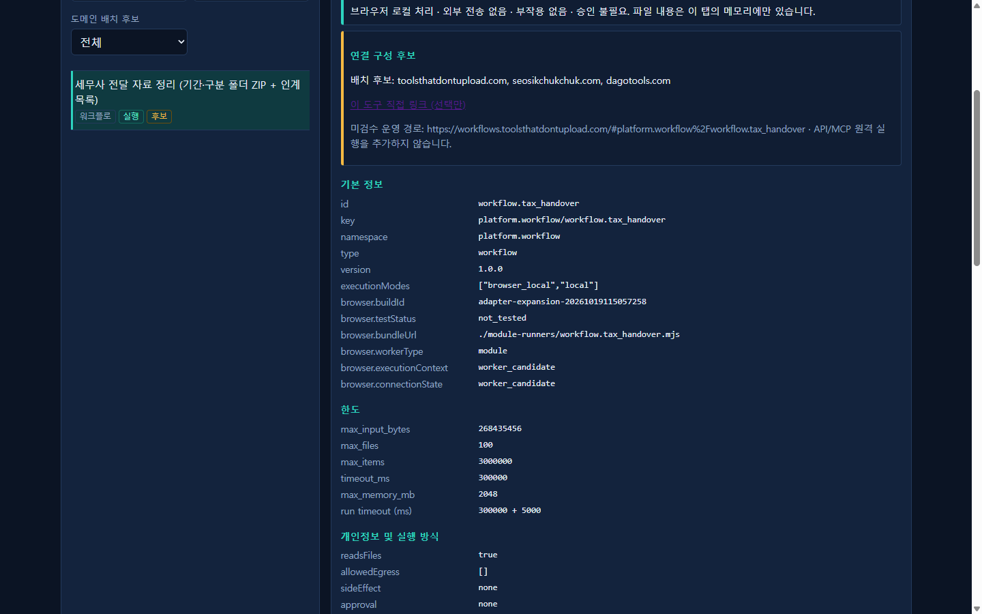Viewport: 982px width, 614px height.
Task: Click the browser.testStatus value not_tested
Action: click(502, 318)
